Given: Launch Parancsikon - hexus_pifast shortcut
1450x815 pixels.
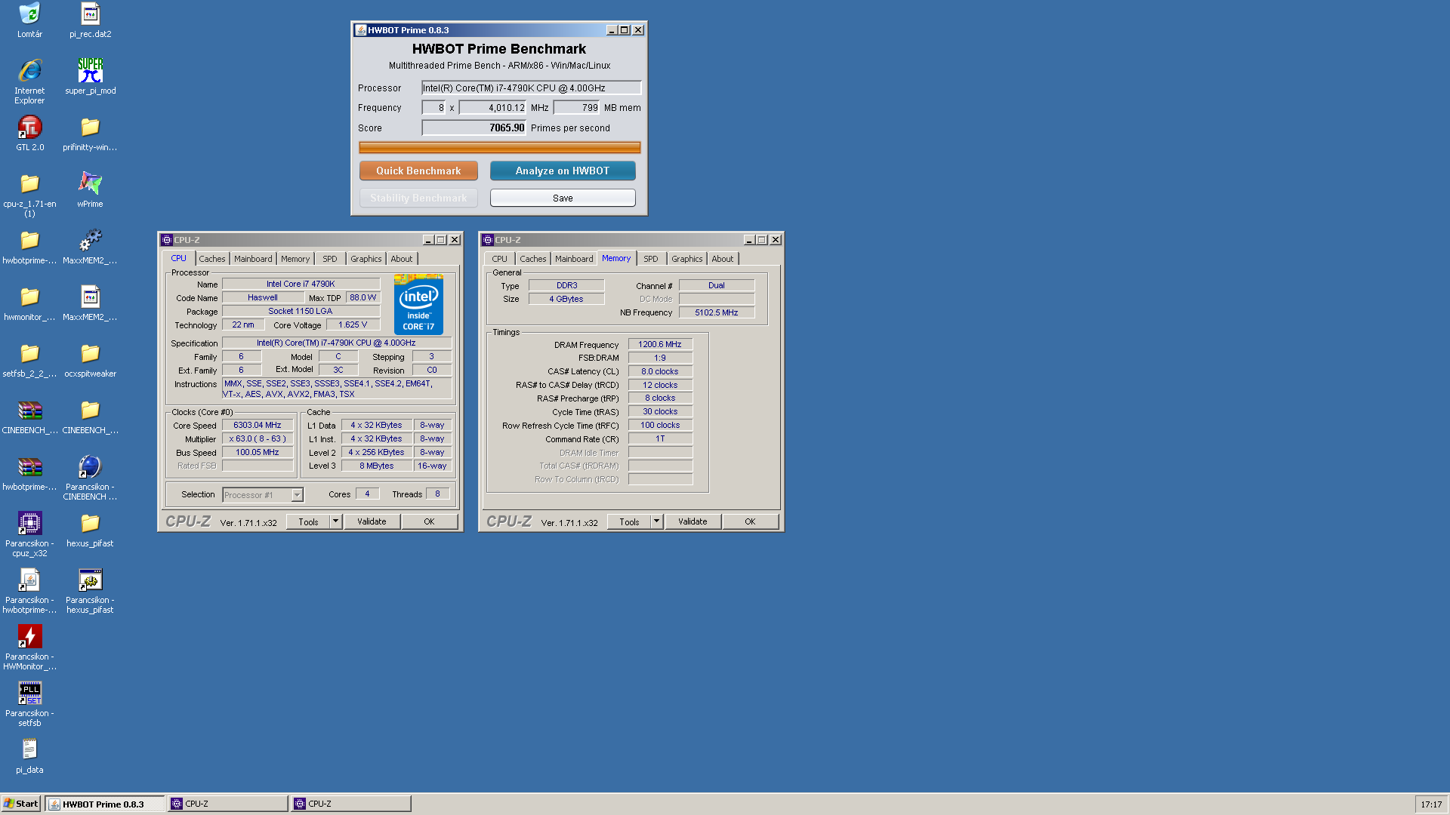Looking at the screenshot, I should pyautogui.click(x=90, y=580).
